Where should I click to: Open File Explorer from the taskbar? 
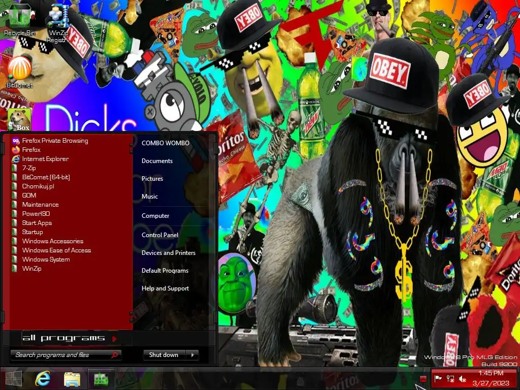pyautogui.click(x=72, y=379)
